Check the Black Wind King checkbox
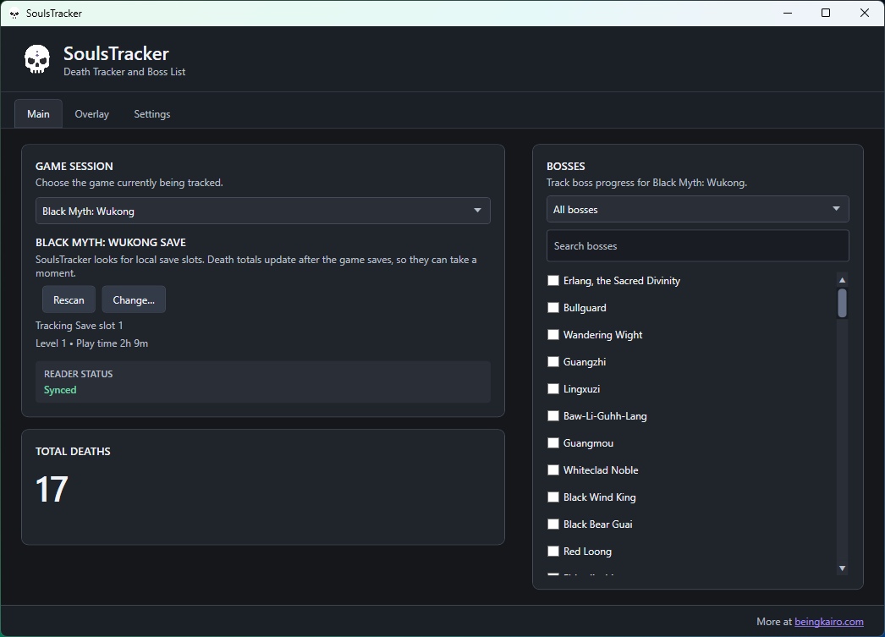The height and width of the screenshot is (637, 885). (x=553, y=497)
